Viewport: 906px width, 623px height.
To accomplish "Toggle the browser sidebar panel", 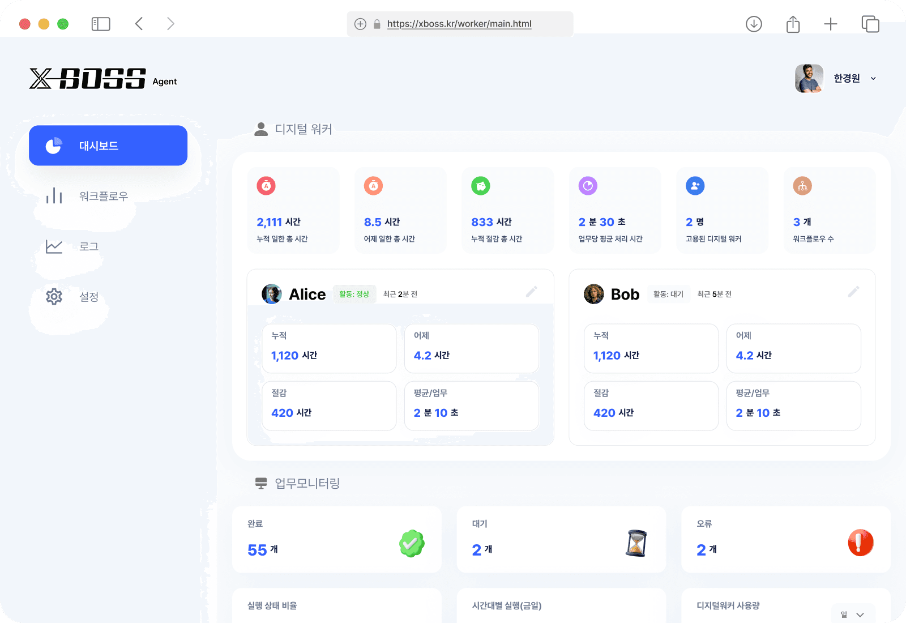I will click(x=101, y=24).
